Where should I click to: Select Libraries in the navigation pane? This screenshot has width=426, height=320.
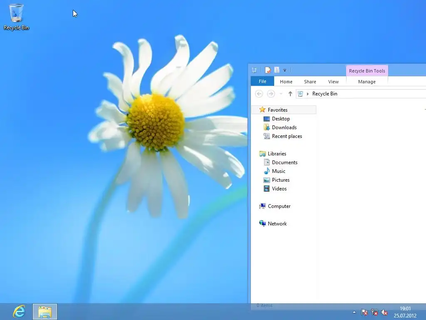point(277,154)
